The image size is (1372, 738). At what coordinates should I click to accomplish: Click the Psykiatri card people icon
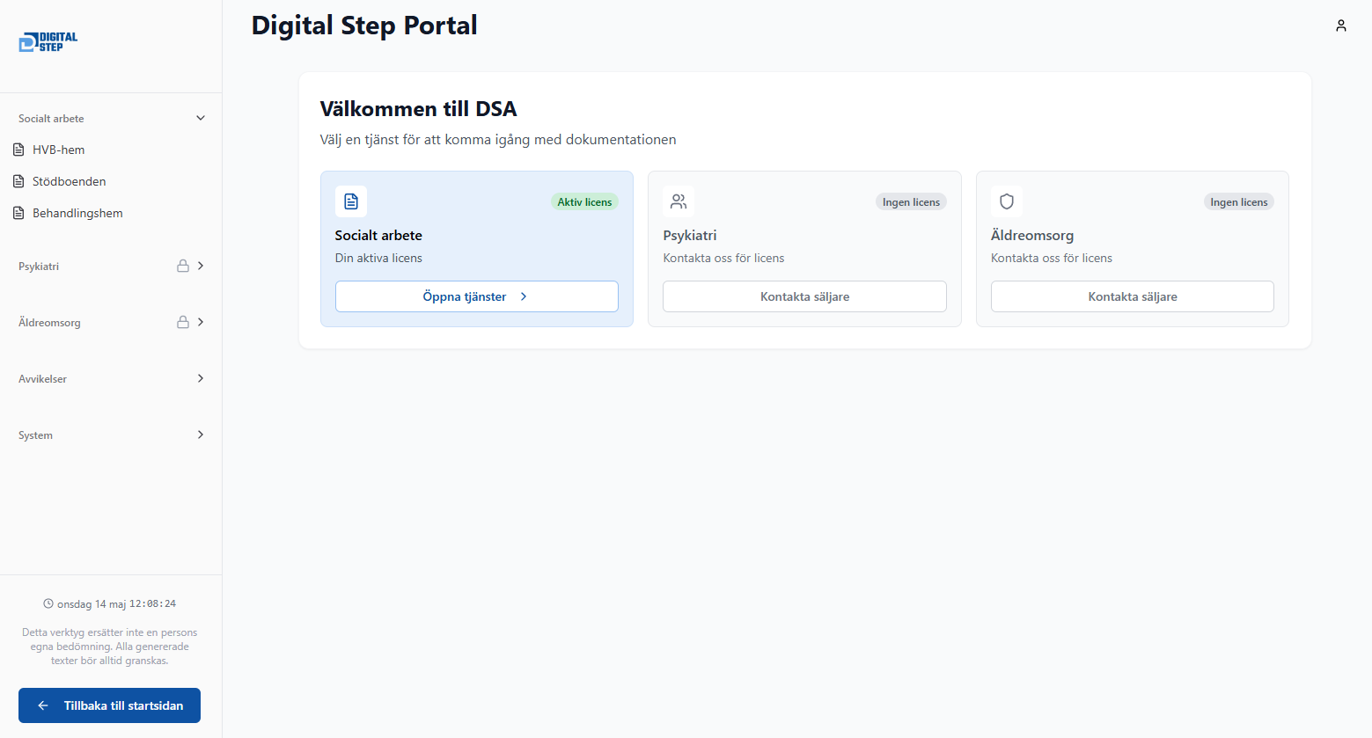(679, 201)
